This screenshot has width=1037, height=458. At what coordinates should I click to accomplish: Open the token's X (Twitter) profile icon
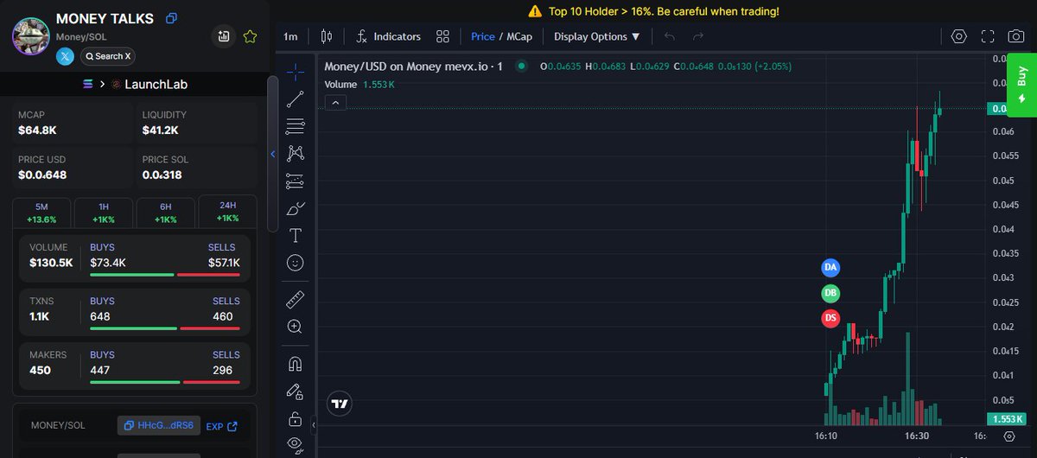click(65, 56)
